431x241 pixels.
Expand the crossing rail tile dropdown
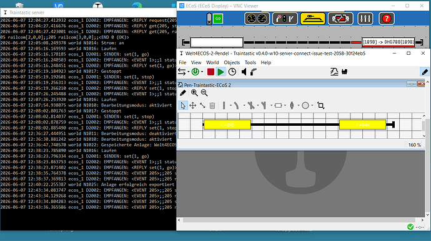pos(258,106)
